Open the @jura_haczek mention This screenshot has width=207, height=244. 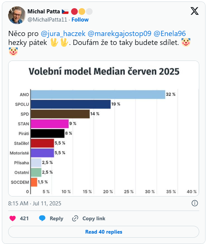coord(63,34)
